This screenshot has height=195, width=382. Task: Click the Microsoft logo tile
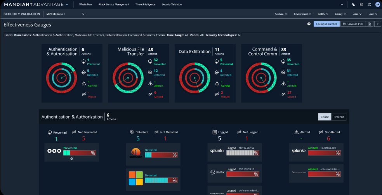[136, 178]
